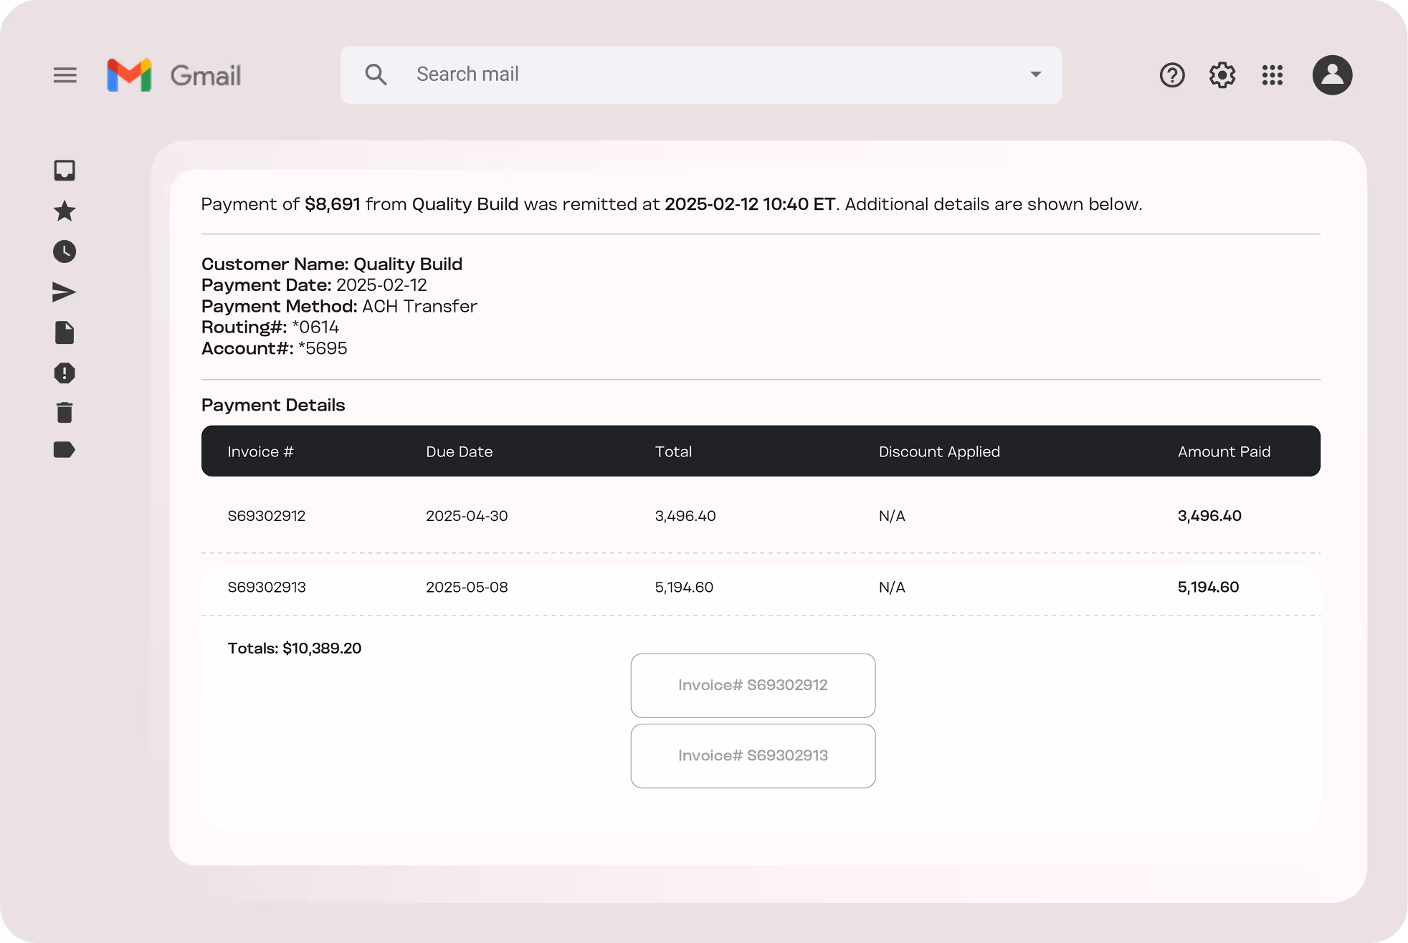Open the main menu hamburger icon
This screenshot has height=943, width=1408.
tap(65, 75)
